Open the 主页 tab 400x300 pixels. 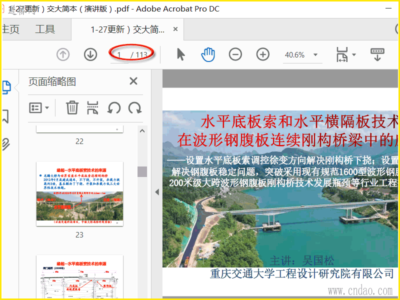(10, 29)
